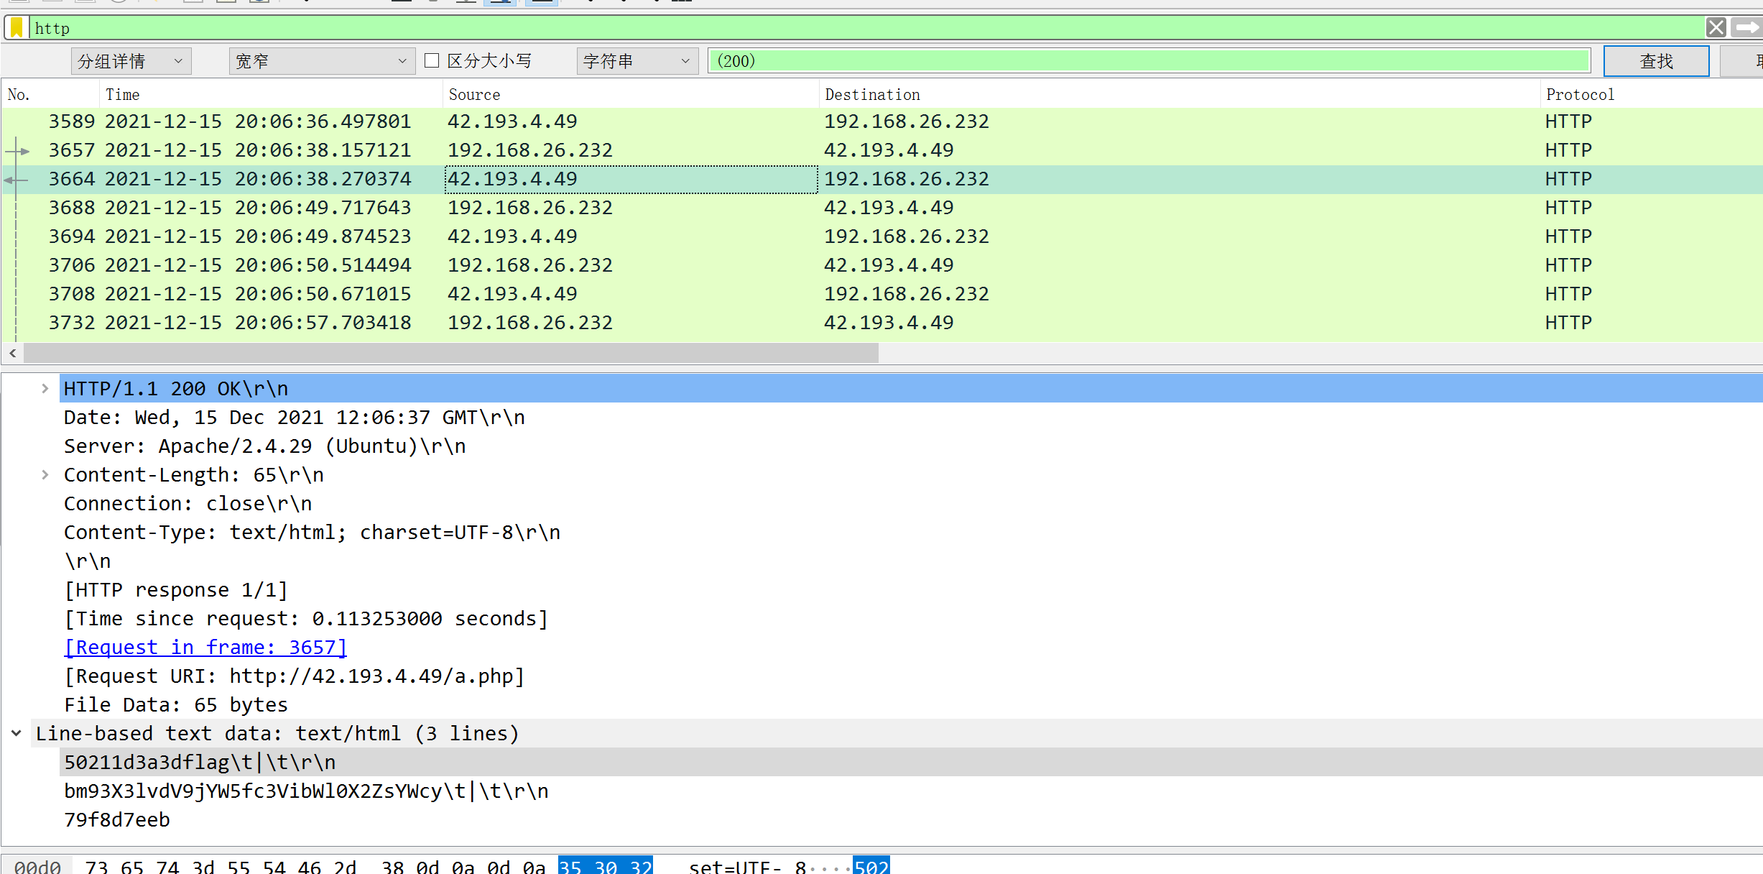Expand the Content-Length: 65 field
This screenshot has width=1763, height=874.
(x=45, y=474)
